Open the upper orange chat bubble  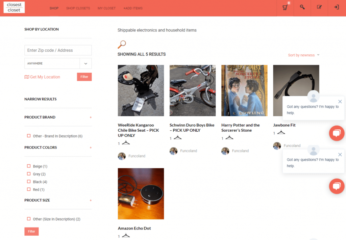click(337, 133)
